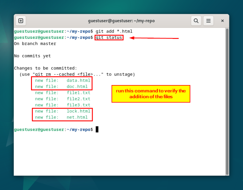This screenshot has width=243, height=190.
Task: Click the window title guestuser@guestuser: ~/my-repo
Action: (121, 21)
